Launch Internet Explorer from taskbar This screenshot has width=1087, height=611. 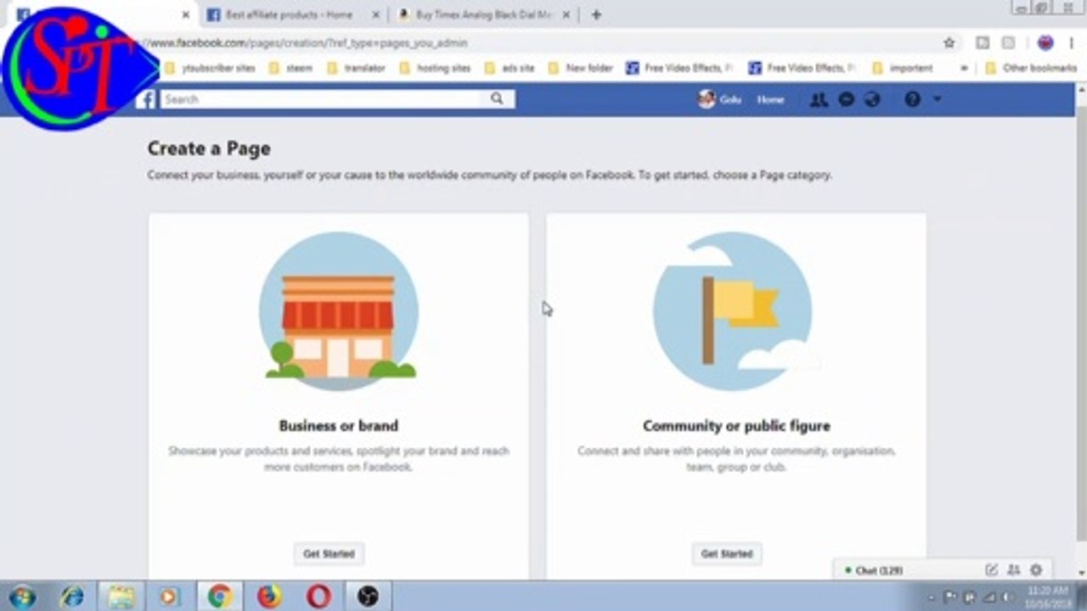point(71,597)
